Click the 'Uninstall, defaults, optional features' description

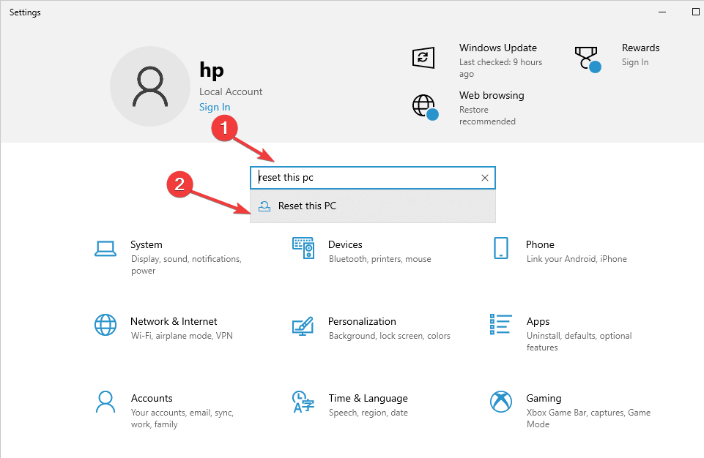point(579,342)
